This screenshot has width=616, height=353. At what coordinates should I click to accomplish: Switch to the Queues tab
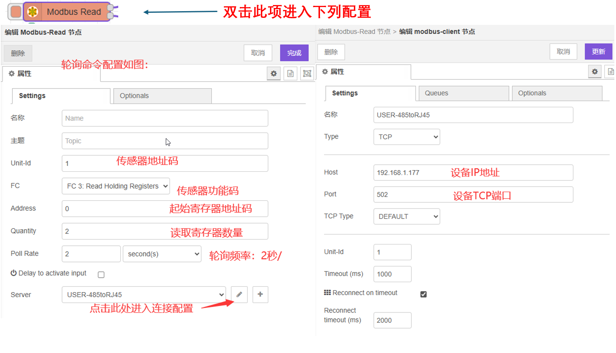(463, 93)
